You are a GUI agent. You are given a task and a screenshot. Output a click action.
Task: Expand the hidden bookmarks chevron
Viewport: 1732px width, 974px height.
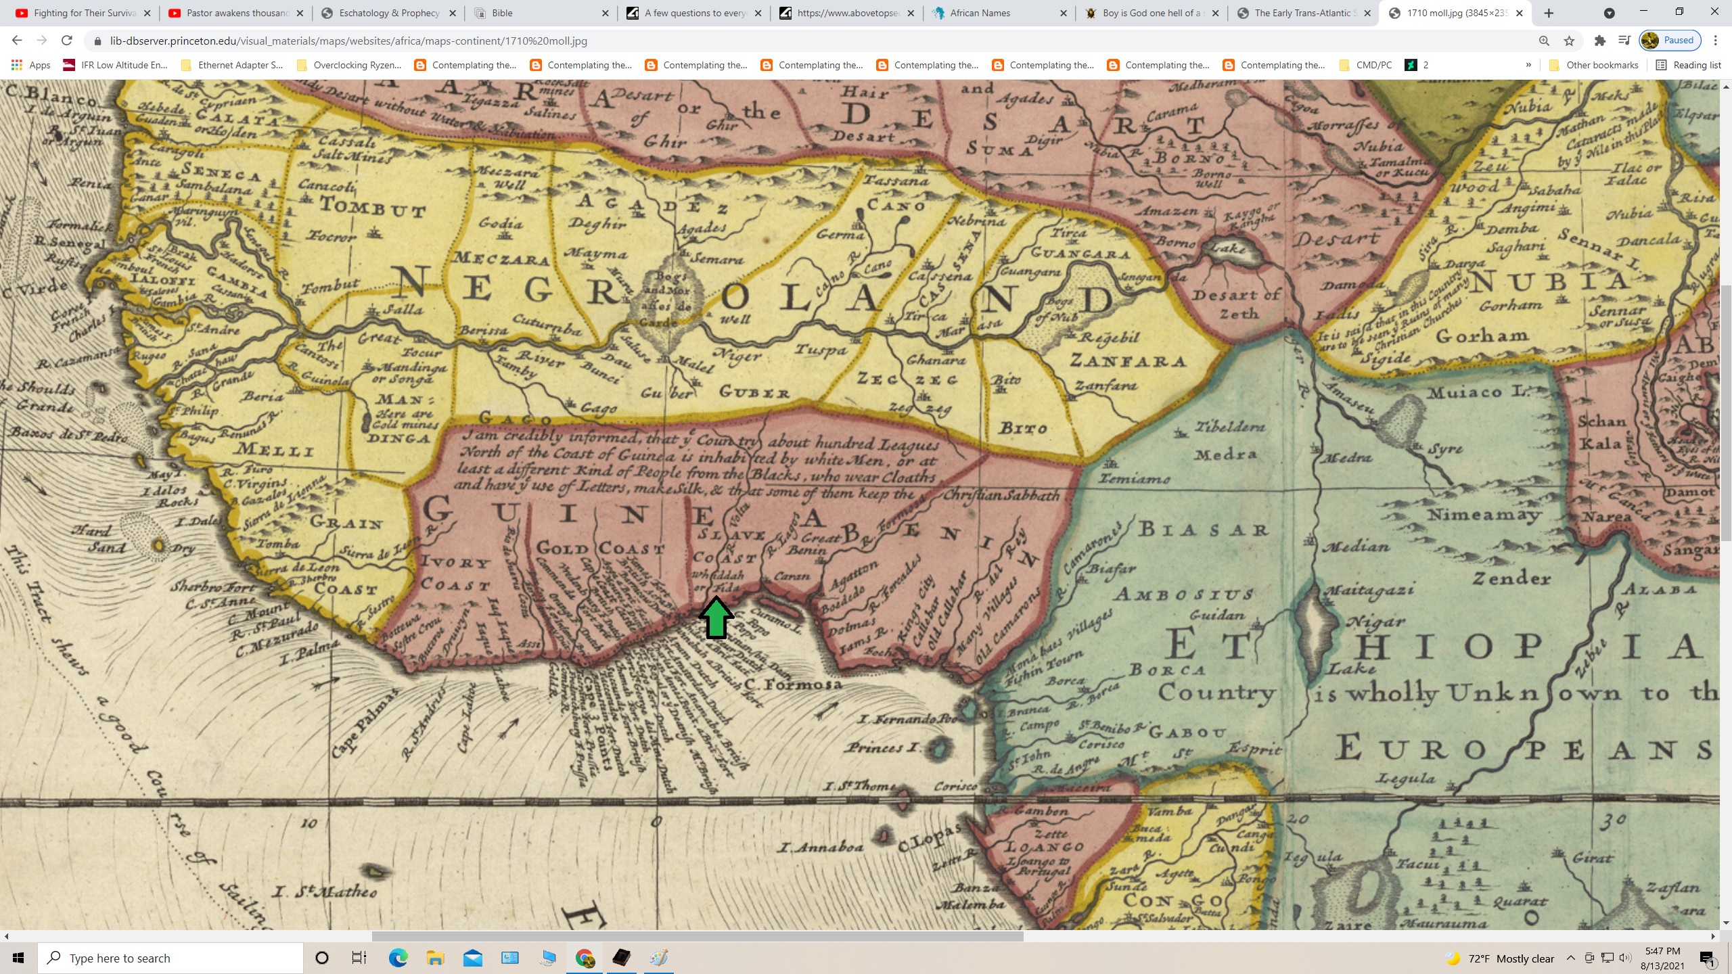point(1528,65)
